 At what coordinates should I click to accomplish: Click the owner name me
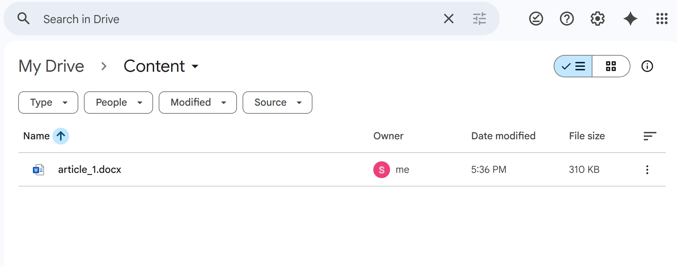402,170
